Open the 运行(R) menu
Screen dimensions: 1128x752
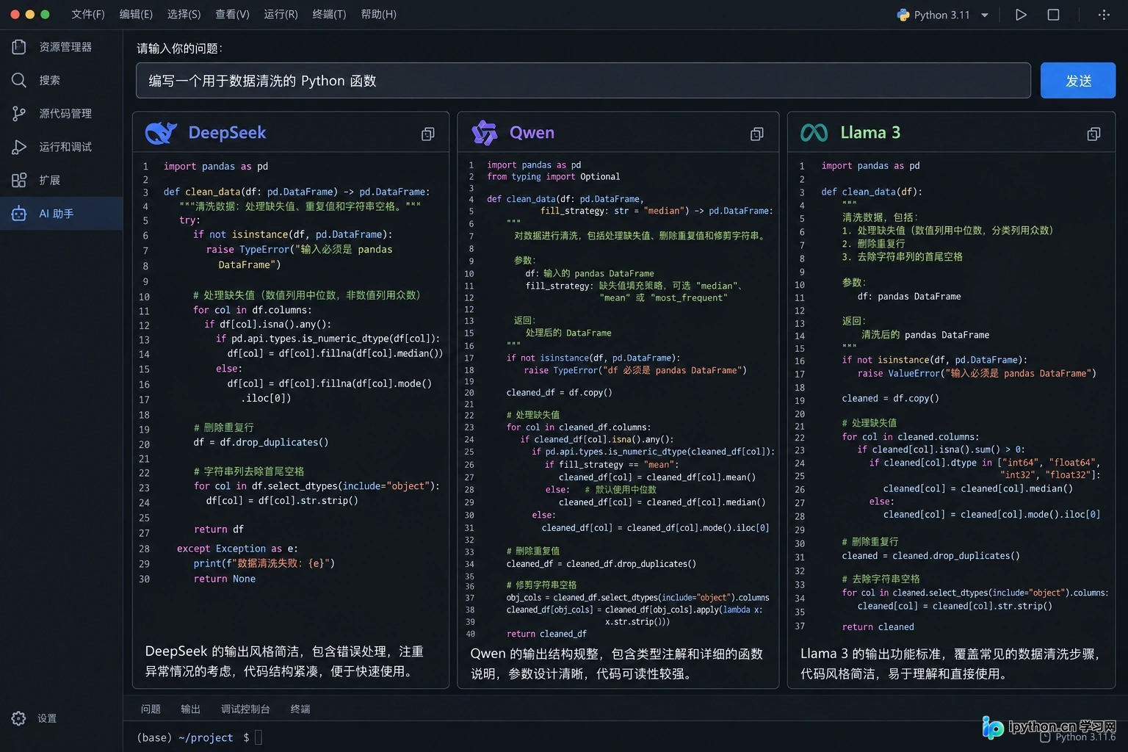(x=281, y=15)
